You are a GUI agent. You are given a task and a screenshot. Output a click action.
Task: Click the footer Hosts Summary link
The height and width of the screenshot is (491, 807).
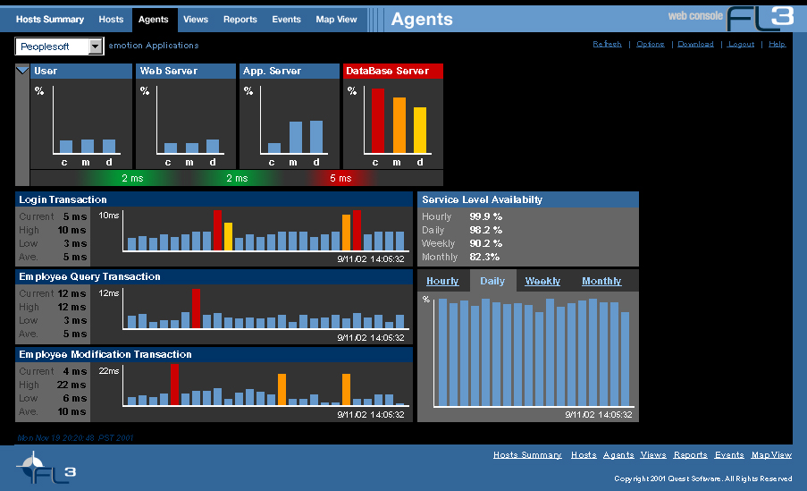coord(527,455)
